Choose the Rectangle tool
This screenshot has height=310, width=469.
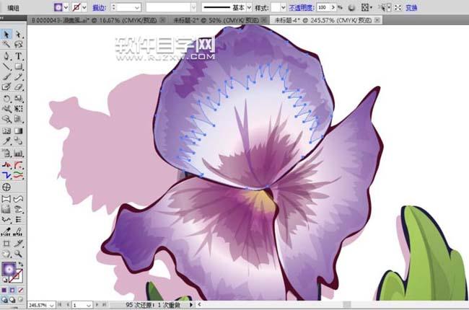(18, 66)
